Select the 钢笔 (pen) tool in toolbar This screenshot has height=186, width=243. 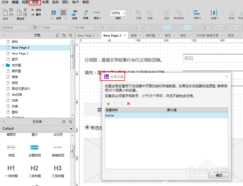(x=85, y=13)
